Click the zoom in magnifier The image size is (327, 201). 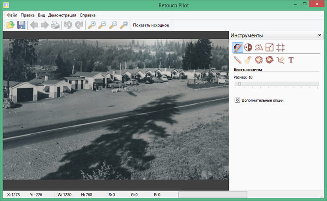(x=92, y=25)
